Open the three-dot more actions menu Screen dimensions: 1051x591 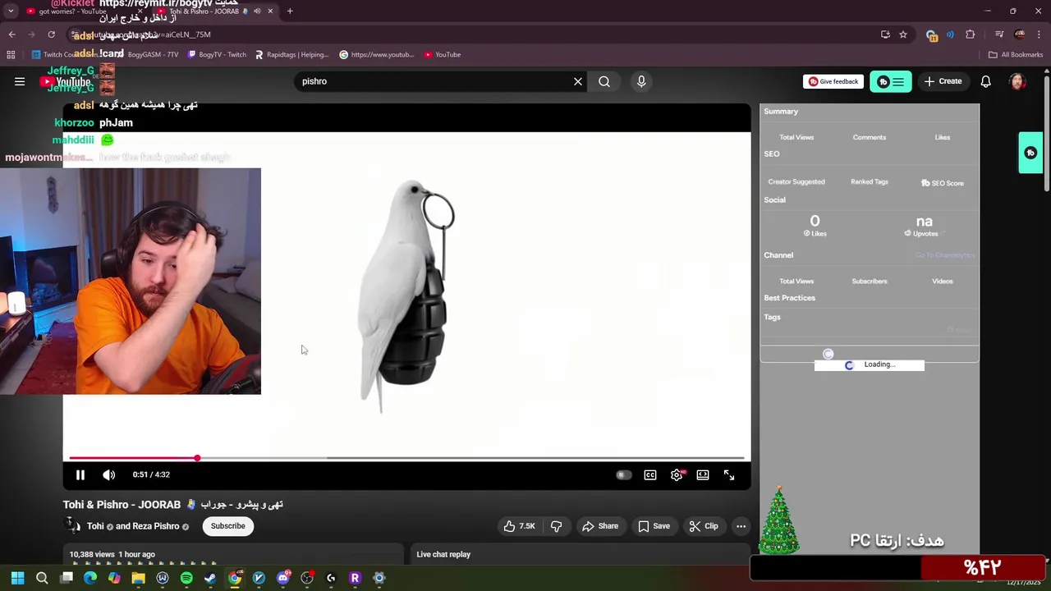741,526
